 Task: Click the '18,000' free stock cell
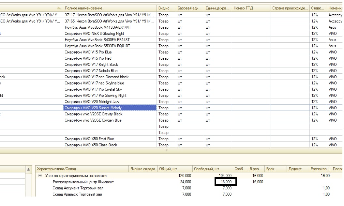click(x=226, y=182)
